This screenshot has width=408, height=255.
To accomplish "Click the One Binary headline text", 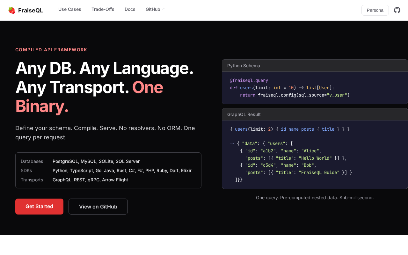I will (x=89, y=97).
